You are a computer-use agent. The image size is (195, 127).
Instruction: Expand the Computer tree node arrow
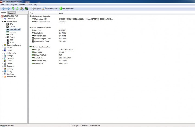pyautogui.click(x=2, y=19)
